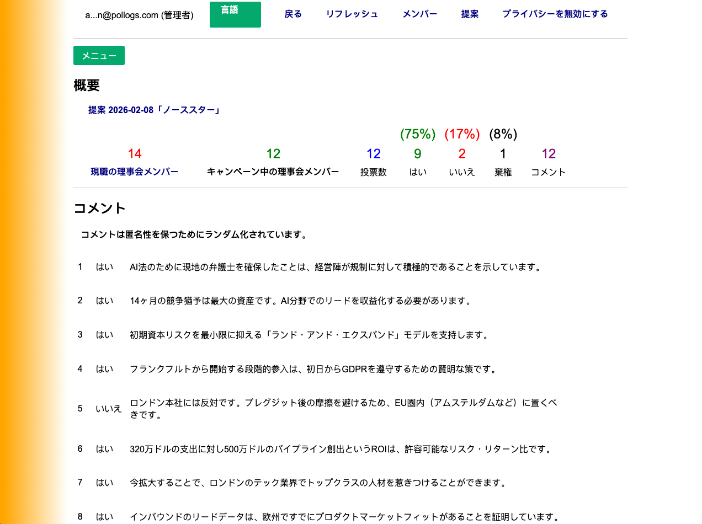Select the はい vote count 9

418,154
